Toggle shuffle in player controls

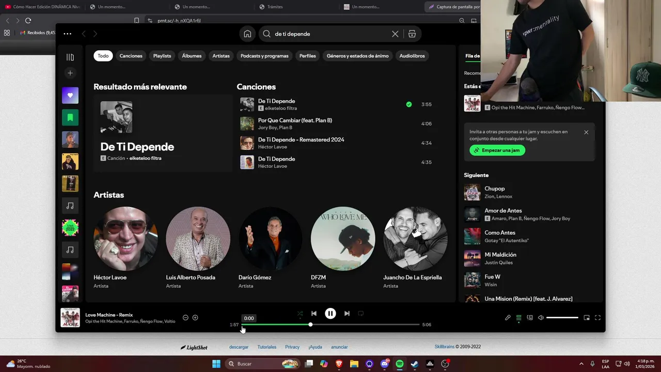(x=300, y=313)
